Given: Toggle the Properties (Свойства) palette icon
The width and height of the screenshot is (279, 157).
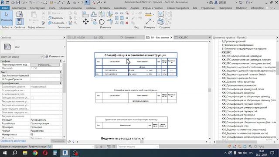Looking at the screenshot, I should point(19,22).
